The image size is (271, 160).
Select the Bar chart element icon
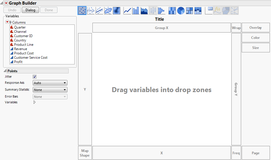point(136,11)
